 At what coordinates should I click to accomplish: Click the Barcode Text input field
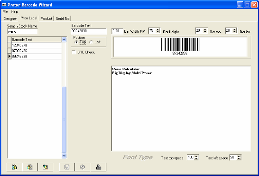(89, 31)
